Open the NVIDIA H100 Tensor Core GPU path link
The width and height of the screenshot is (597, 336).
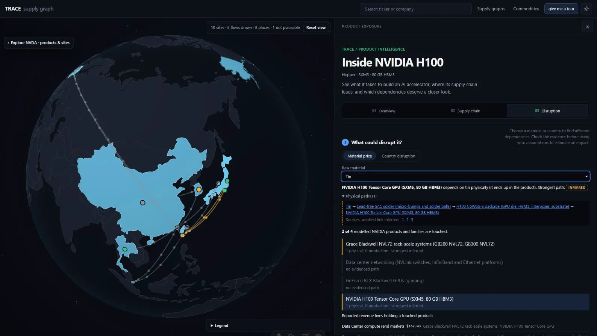392,213
